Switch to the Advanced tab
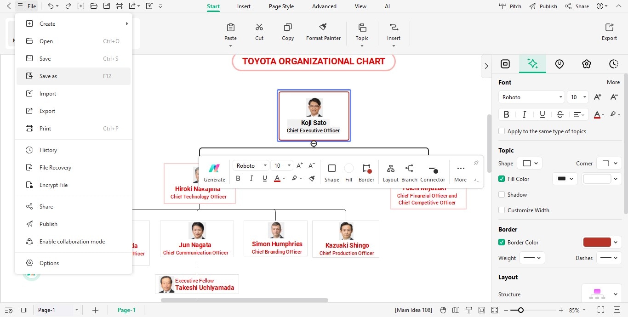This screenshot has height=317, width=628. [x=324, y=6]
